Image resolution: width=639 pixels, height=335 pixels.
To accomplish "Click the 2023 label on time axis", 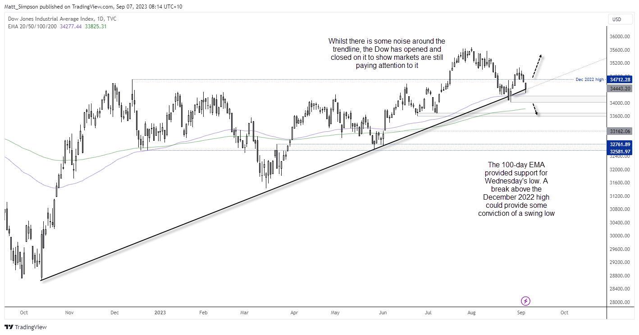I will 160,313.
